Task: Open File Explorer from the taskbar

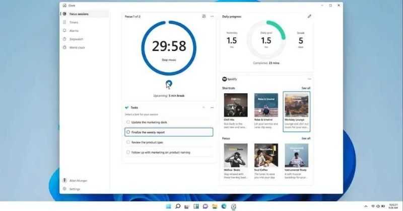Action: (x=215, y=206)
